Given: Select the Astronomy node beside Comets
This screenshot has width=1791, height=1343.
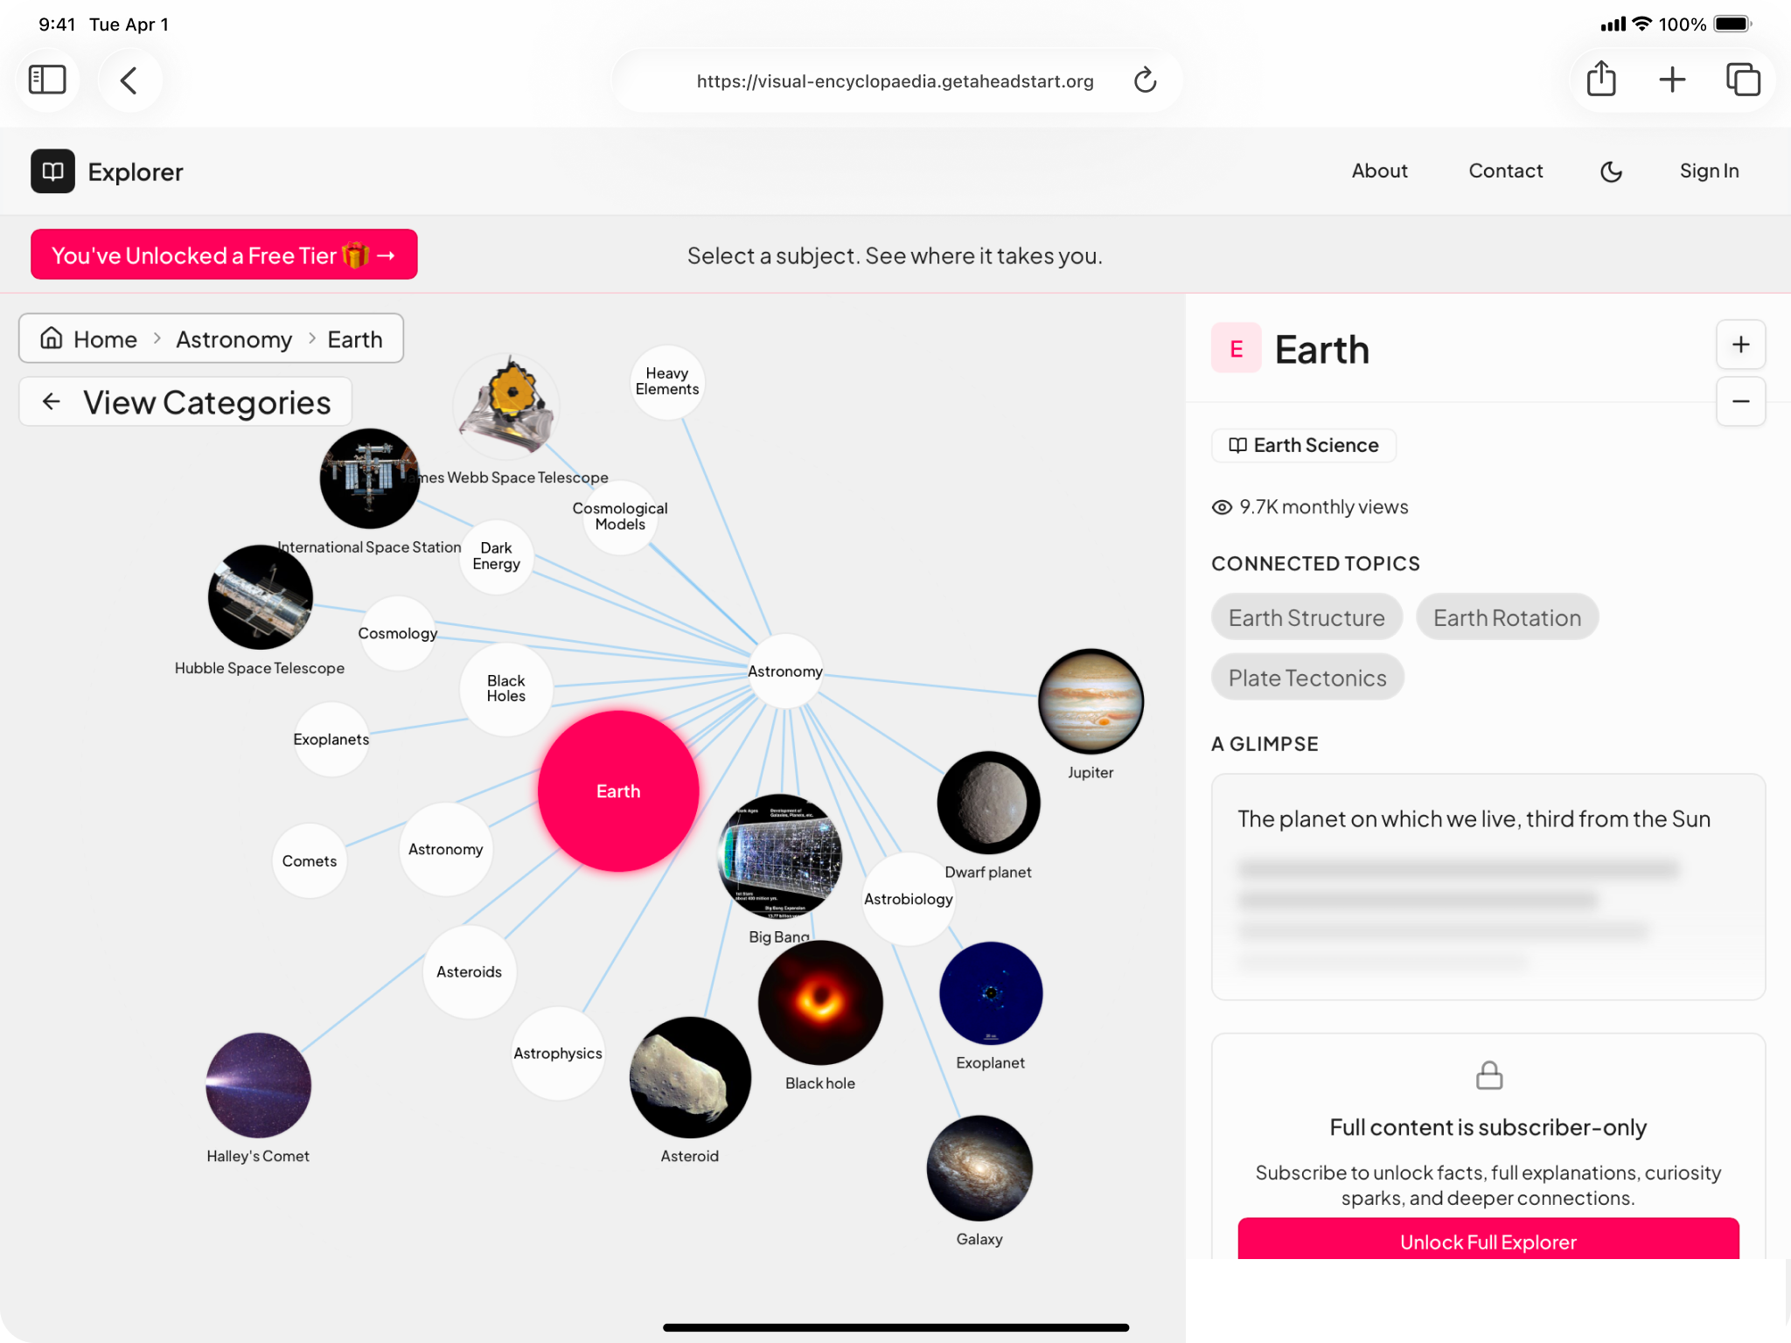Looking at the screenshot, I should (x=446, y=850).
